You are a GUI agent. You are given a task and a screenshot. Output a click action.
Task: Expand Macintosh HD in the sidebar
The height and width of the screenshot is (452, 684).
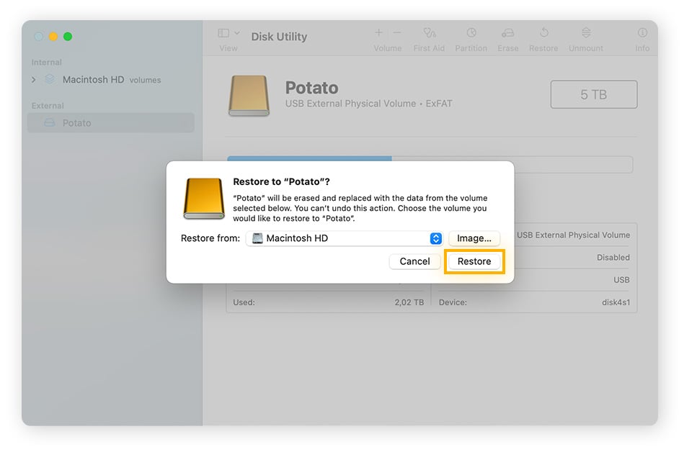(x=33, y=80)
